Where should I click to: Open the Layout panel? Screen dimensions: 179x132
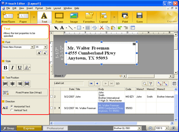click(103, 17)
